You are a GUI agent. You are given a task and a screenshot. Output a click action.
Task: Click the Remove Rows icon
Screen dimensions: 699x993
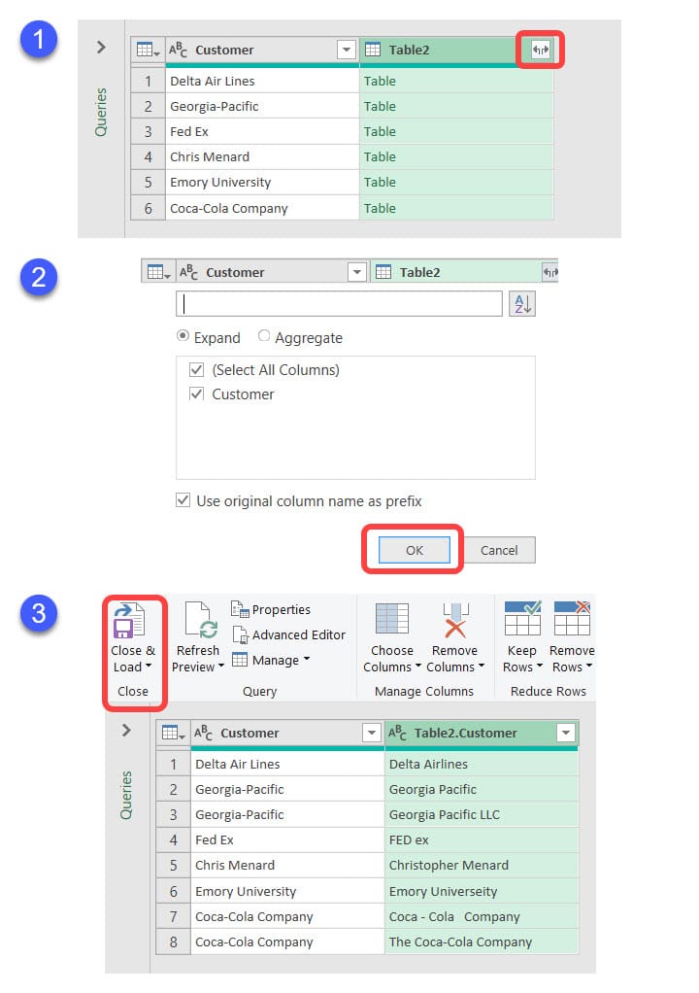(572, 619)
